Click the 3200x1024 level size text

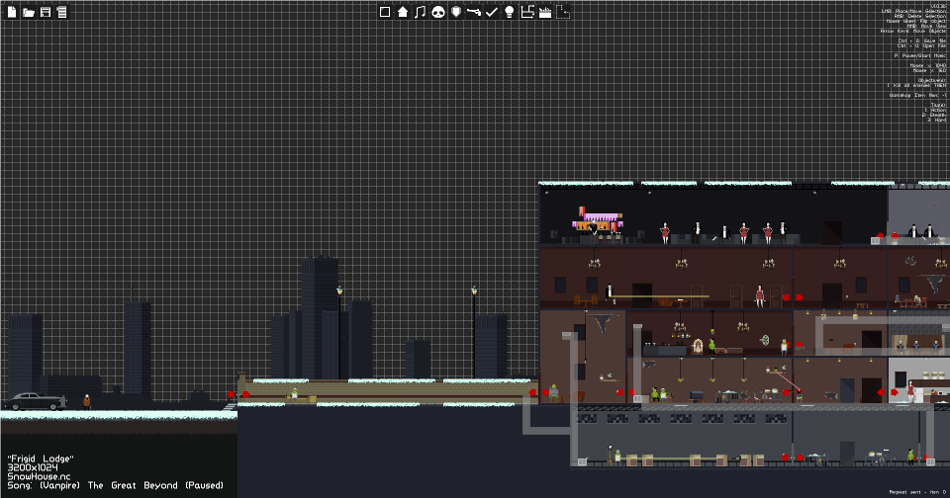click(x=33, y=467)
